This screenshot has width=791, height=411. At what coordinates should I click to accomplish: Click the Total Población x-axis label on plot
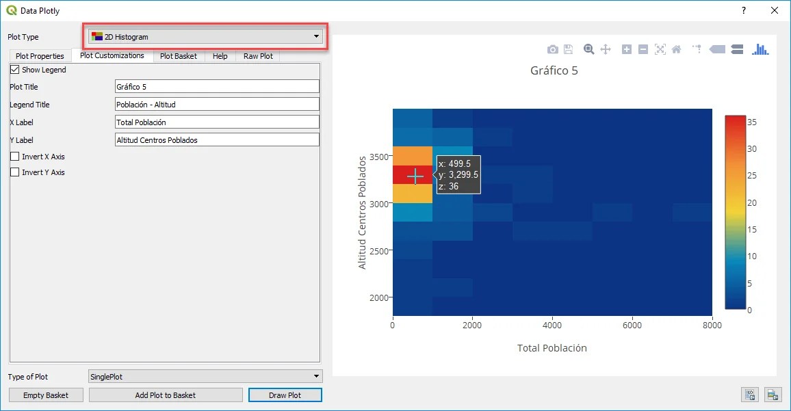(x=552, y=348)
